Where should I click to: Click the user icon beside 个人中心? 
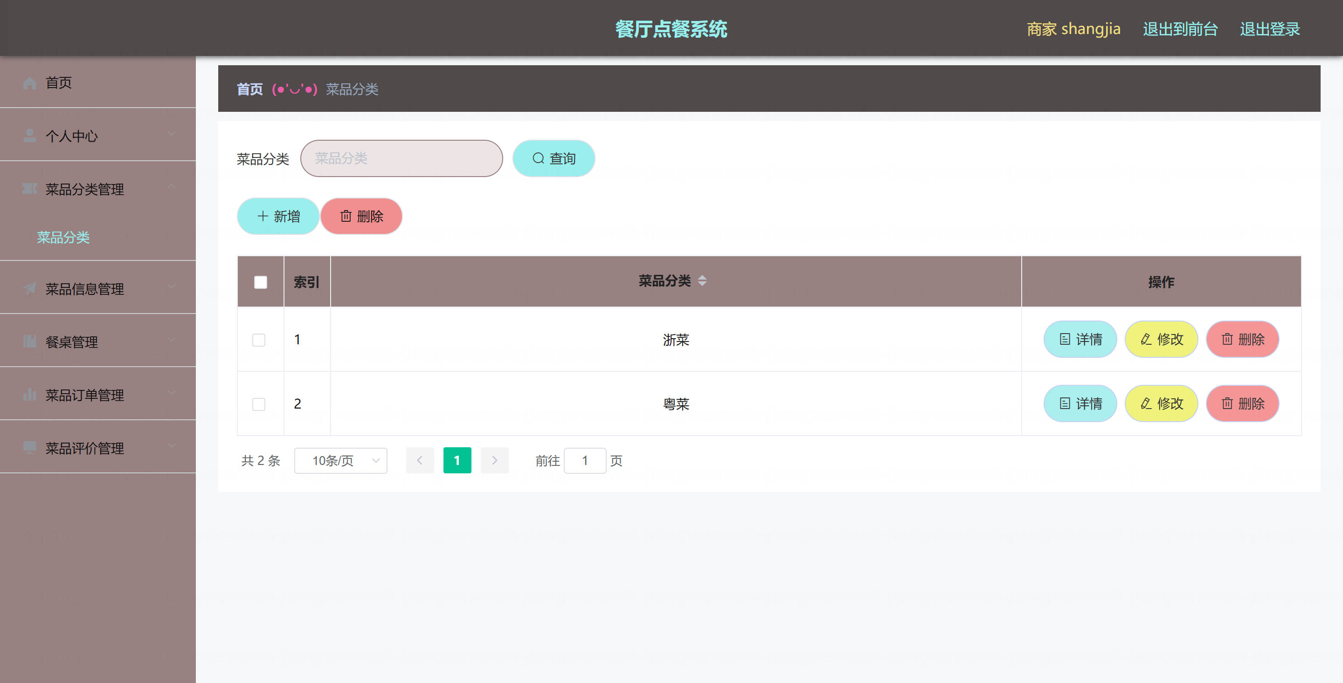30,136
